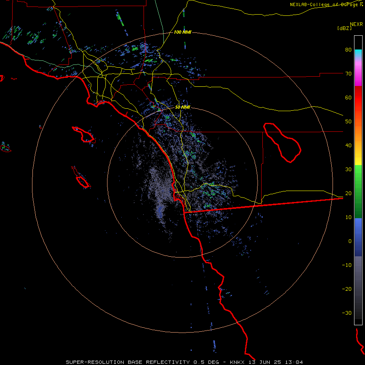Click the KNKX station identifier in the caption

tap(237, 362)
